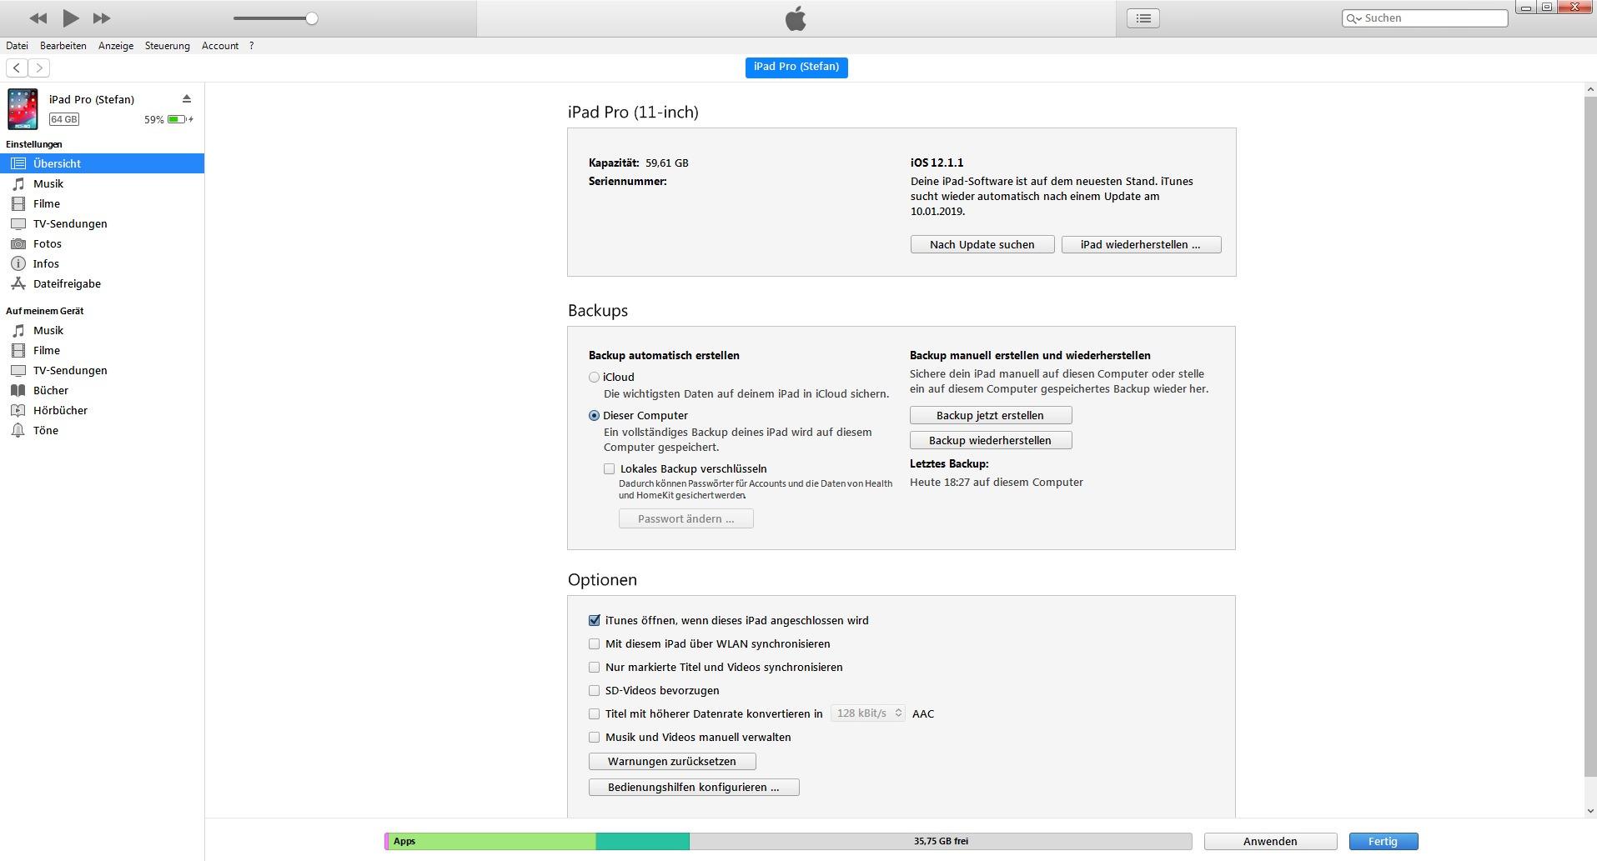Viewport: 1597px width, 861px height.
Task: Open the list view icon near search
Action: point(1143,18)
